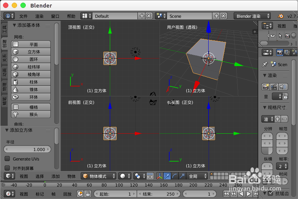The height and width of the screenshot is (199, 298).
Task: Click the Default layout name field
Action: coord(115,16)
